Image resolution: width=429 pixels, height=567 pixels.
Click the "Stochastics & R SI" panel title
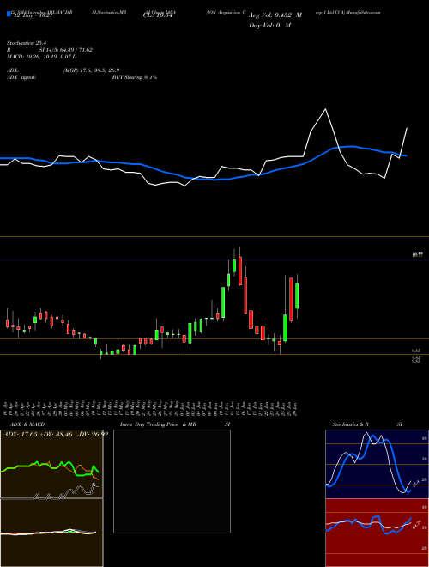click(367, 424)
